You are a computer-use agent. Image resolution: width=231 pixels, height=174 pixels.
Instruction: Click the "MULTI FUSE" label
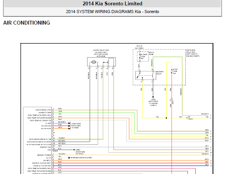point(152,53)
